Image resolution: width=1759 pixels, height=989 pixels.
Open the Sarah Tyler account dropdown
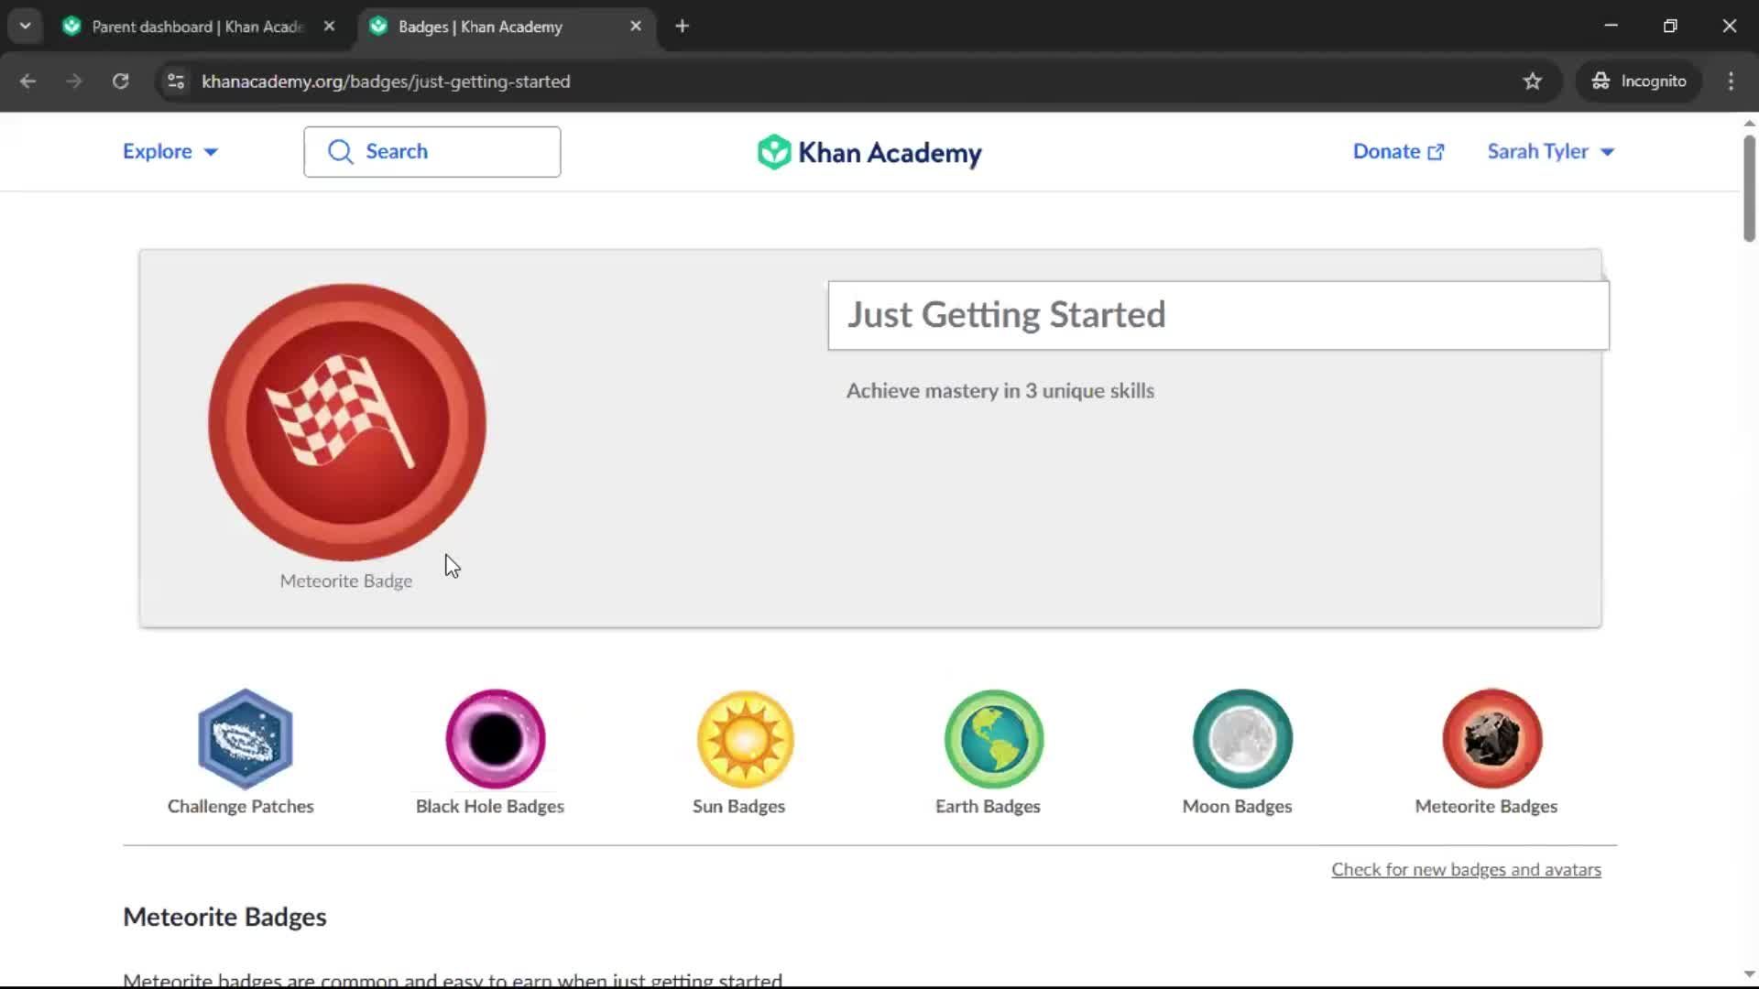coord(1550,152)
